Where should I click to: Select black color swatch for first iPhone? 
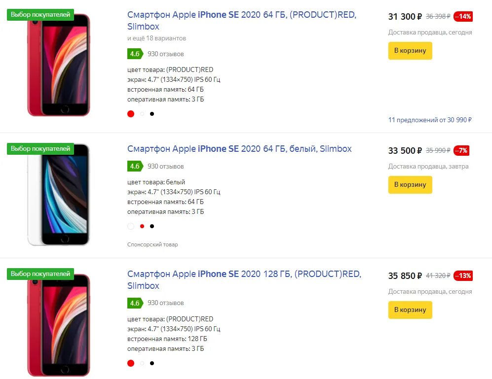coord(152,114)
